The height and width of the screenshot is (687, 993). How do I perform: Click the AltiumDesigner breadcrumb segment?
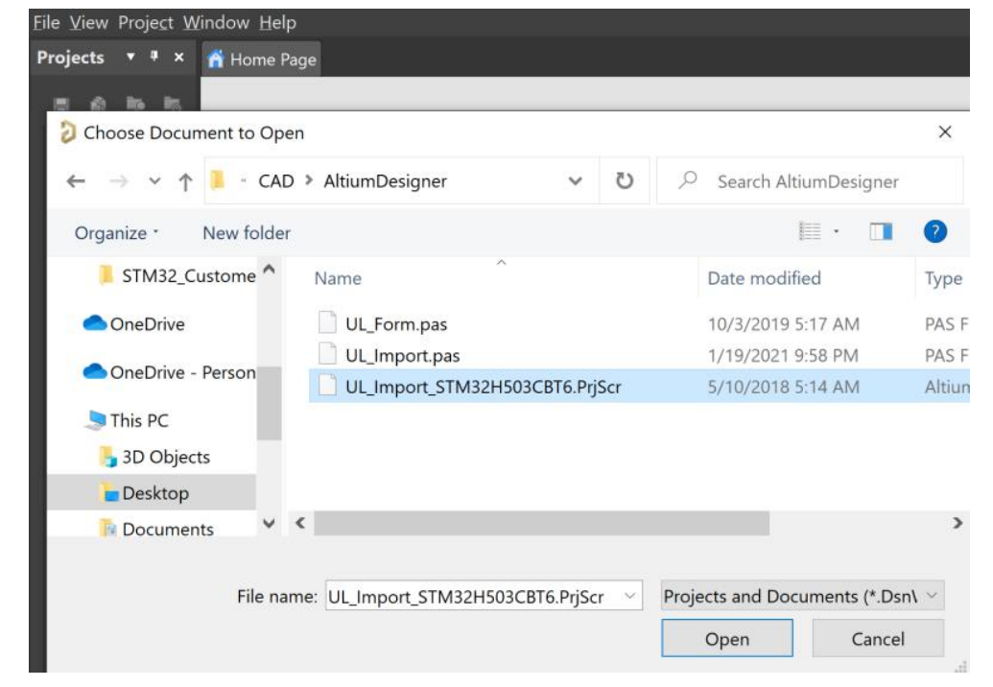tap(385, 181)
